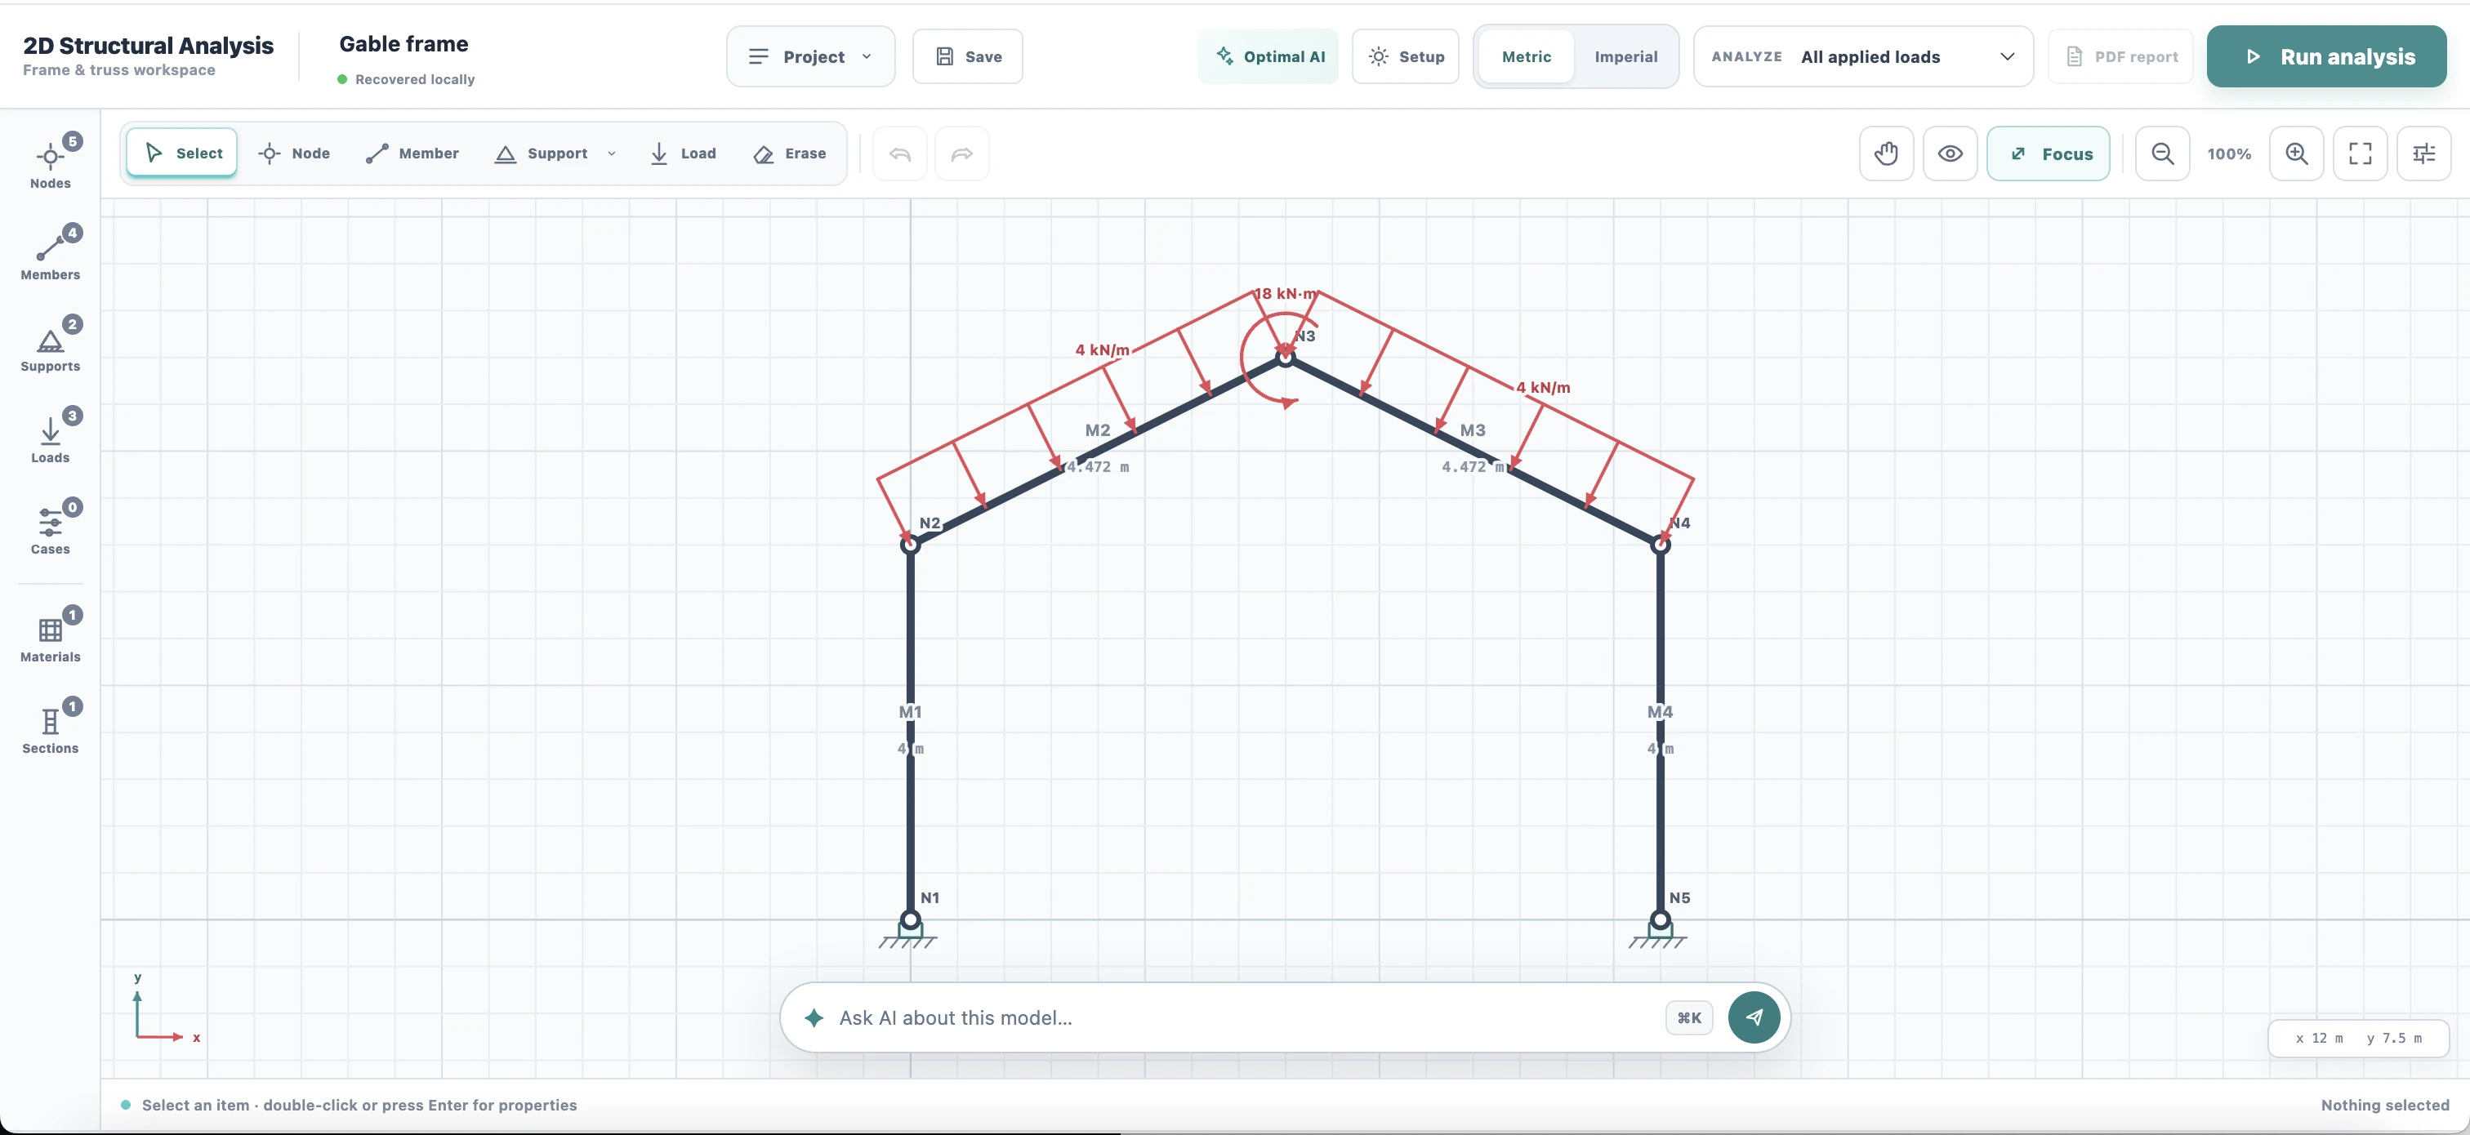Select node N2 on the canvas
This screenshot has width=2470, height=1135.
tap(910, 545)
